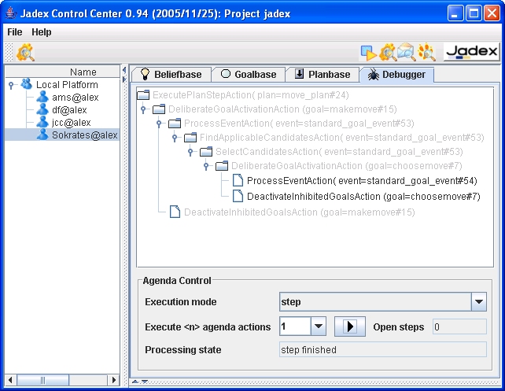
Task: Click the folder icon beside ExecutePlanStepAction
Action: [x=143, y=95]
